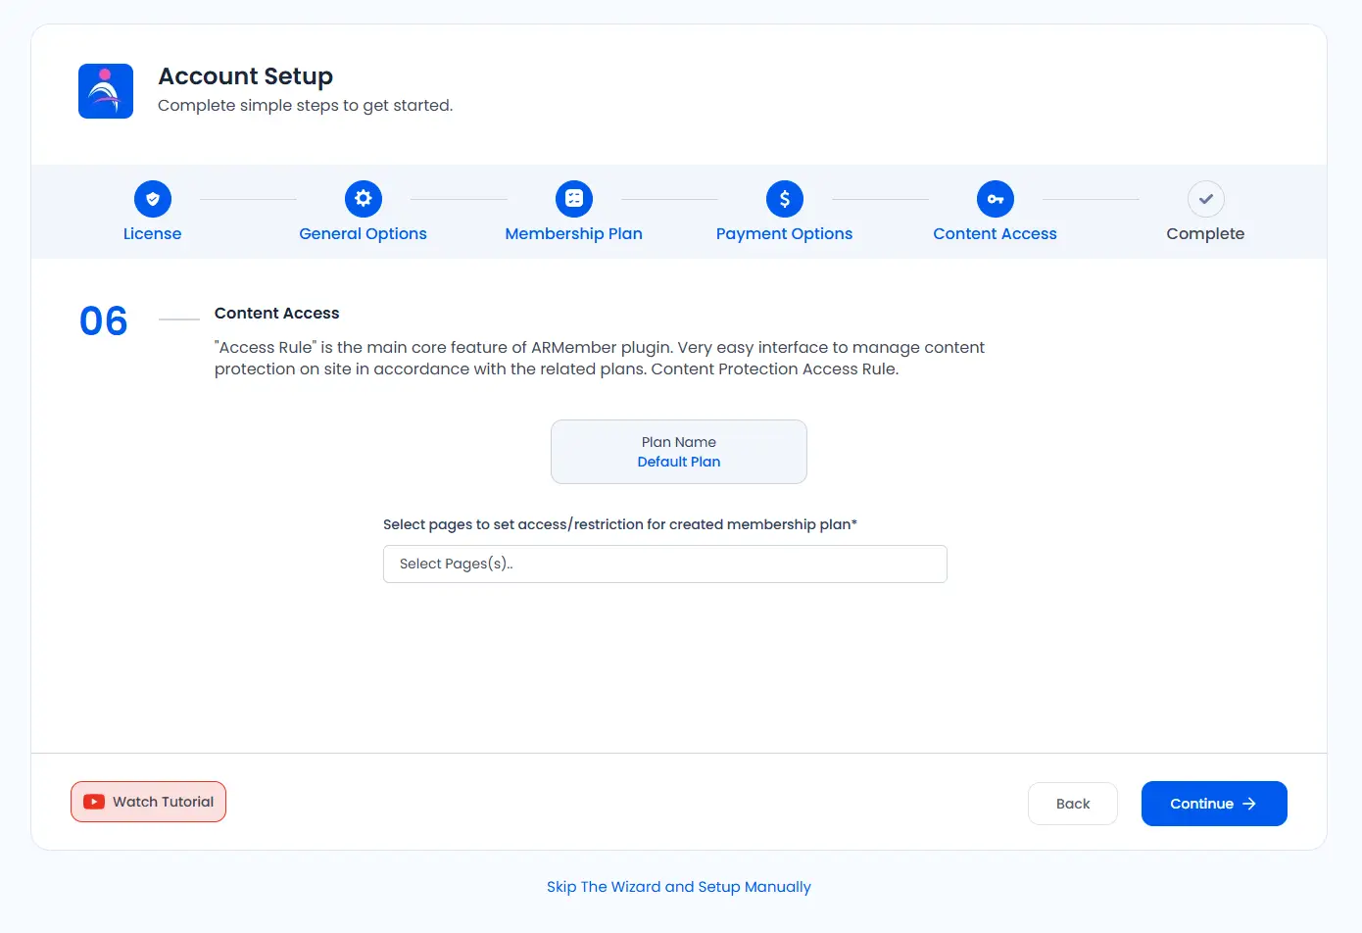The image size is (1362, 933).
Task: Click the 06 step number
Action: [104, 321]
